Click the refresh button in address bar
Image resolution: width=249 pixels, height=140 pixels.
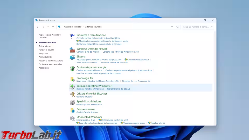[177, 27]
